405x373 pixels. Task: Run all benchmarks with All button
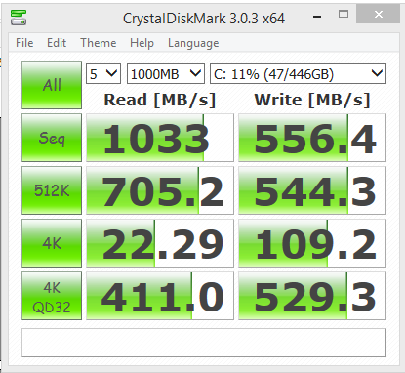[x=52, y=85]
